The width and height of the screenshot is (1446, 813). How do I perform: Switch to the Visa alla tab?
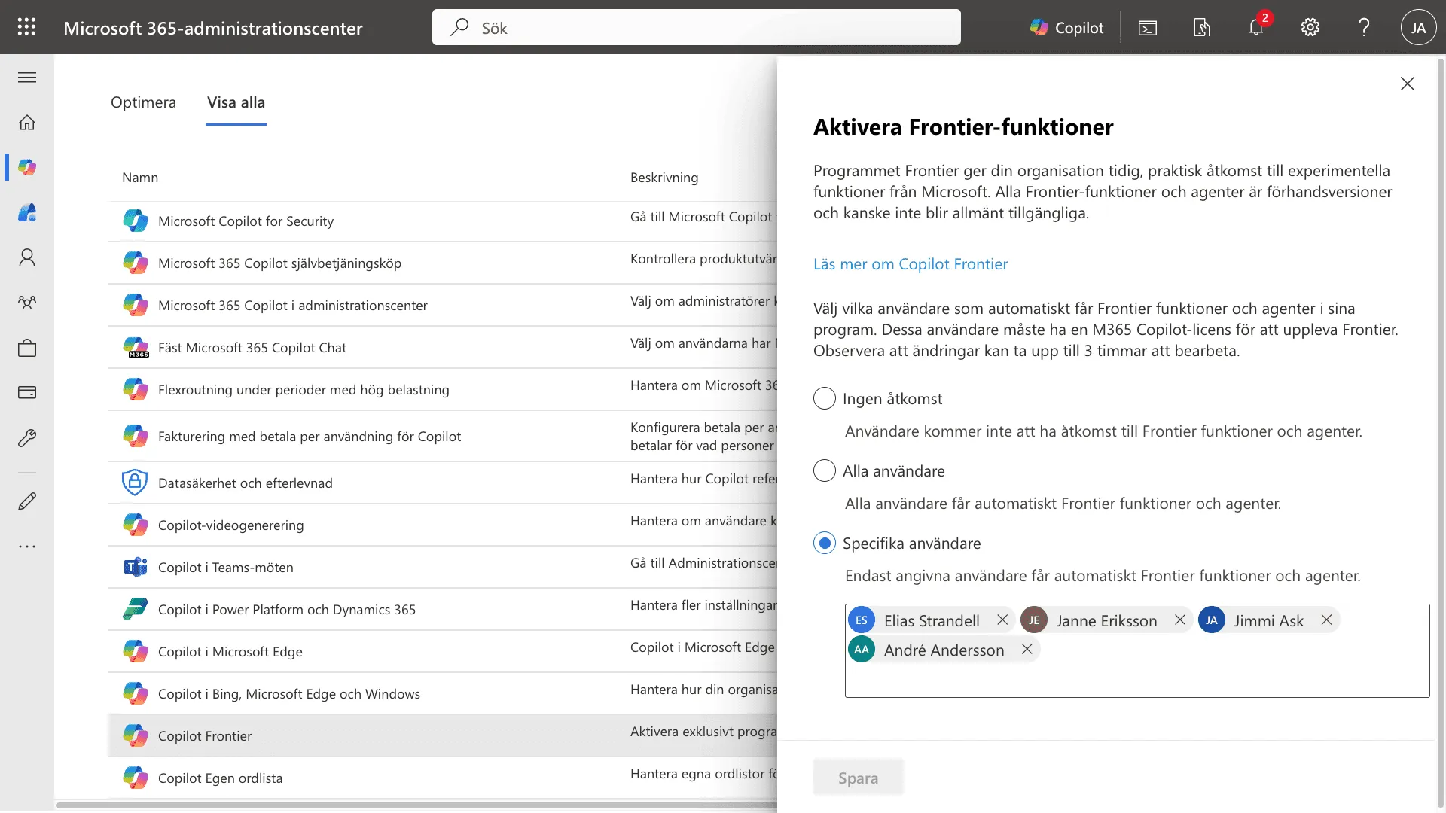click(x=236, y=102)
